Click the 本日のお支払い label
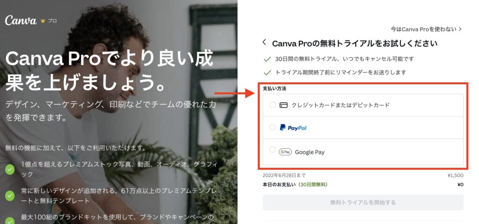Image resolution: width=479 pixels, height=224 pixels. pyautogui.click(x=279, y=185)
